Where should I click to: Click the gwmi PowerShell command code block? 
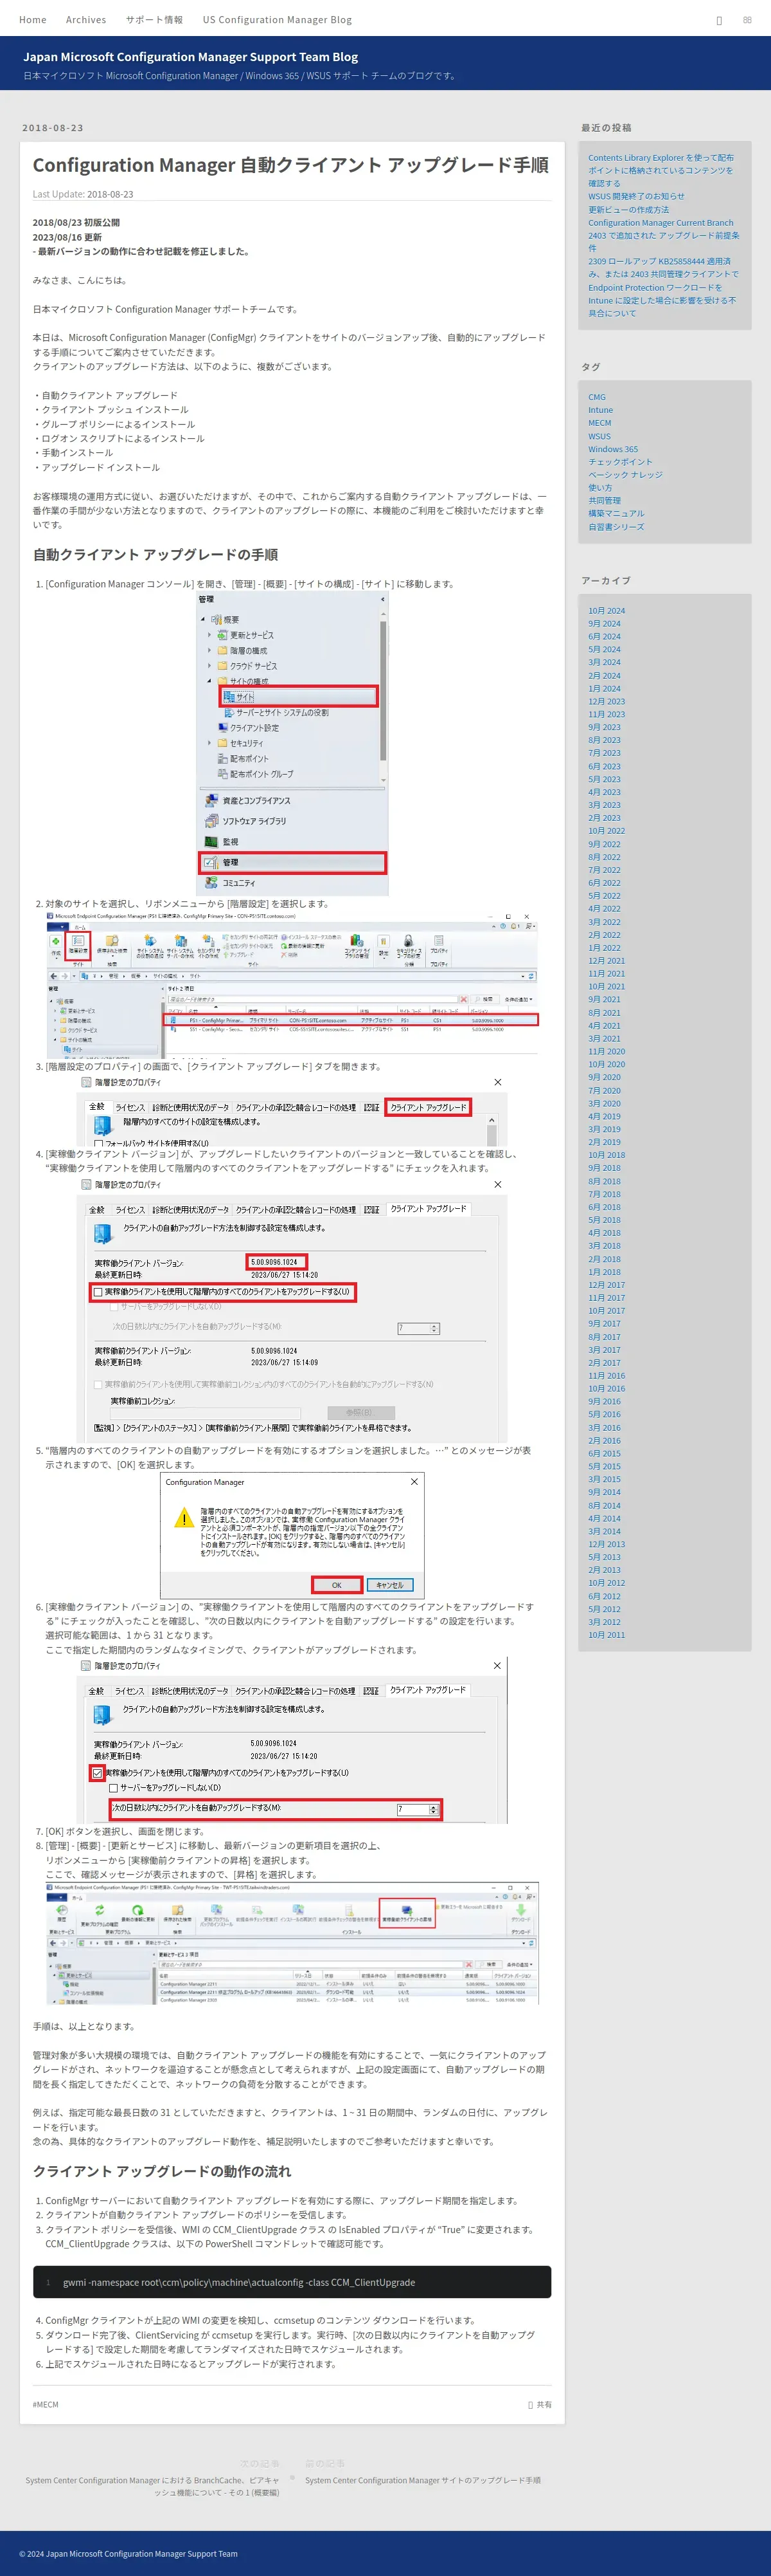(292, 2282)
